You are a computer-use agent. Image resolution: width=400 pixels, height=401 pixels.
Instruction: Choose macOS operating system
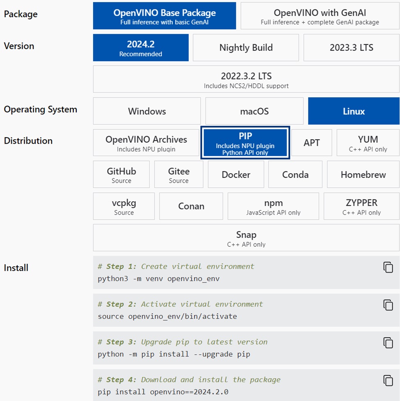254,111
